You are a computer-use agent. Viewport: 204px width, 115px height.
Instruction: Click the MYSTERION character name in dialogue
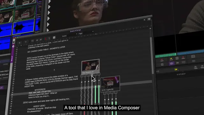tap(40, 90)
